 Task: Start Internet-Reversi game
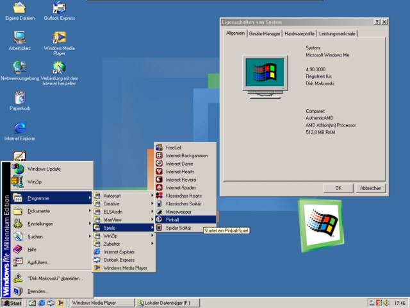186,180
